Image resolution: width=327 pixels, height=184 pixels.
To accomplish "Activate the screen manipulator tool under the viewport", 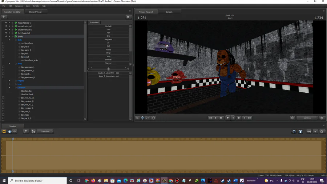I will tap(153, 118).
